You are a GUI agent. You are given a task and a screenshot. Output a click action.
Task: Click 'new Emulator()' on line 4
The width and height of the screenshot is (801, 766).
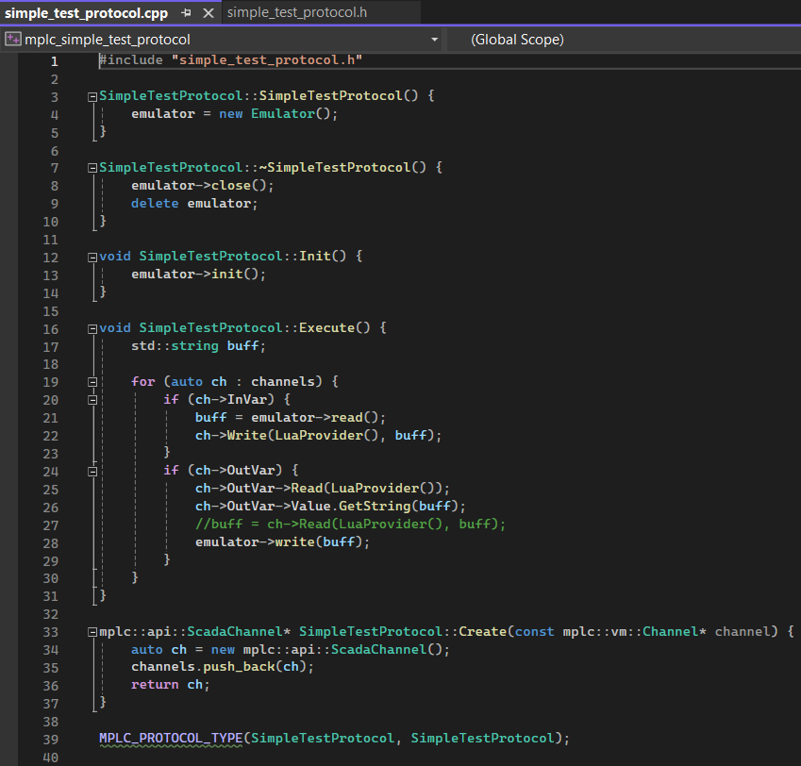coord(275,114)
